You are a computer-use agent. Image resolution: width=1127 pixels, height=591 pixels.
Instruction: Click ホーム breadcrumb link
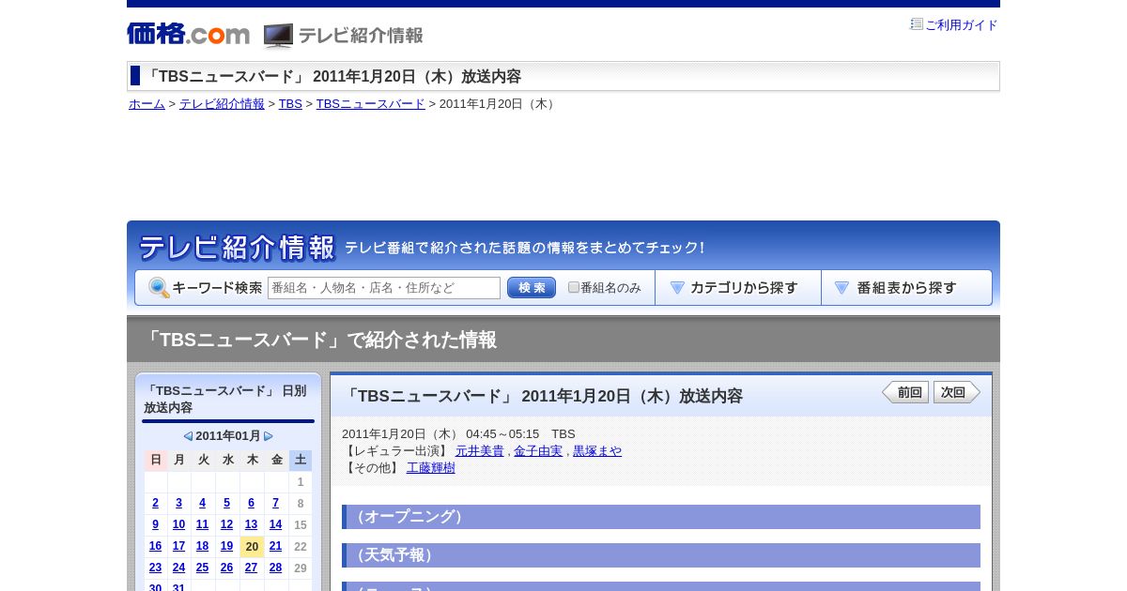(147, 104)
